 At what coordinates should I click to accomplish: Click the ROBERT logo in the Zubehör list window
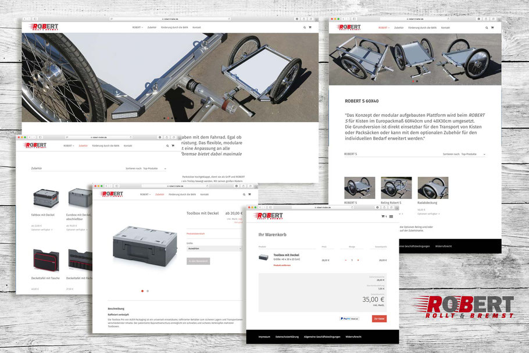(35, 145)
